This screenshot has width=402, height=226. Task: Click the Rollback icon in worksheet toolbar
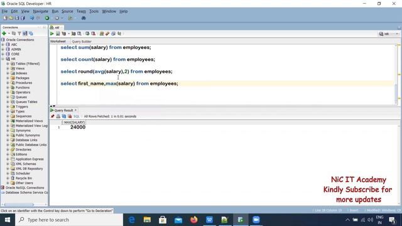94,33
